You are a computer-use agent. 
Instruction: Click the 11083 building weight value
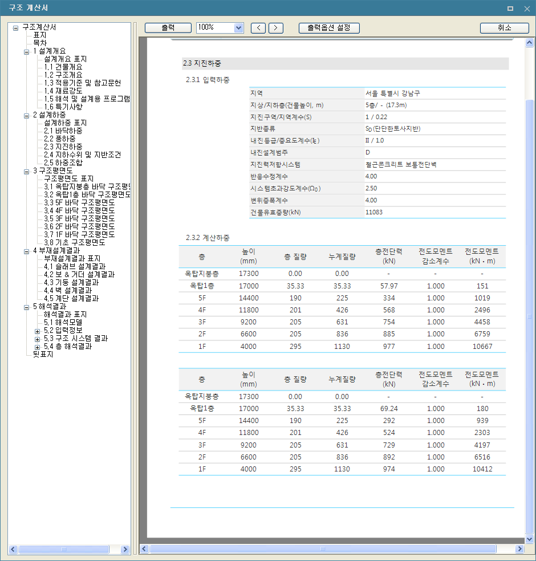click(374, 212)
